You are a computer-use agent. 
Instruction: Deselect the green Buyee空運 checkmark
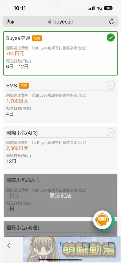pos(111,38)
